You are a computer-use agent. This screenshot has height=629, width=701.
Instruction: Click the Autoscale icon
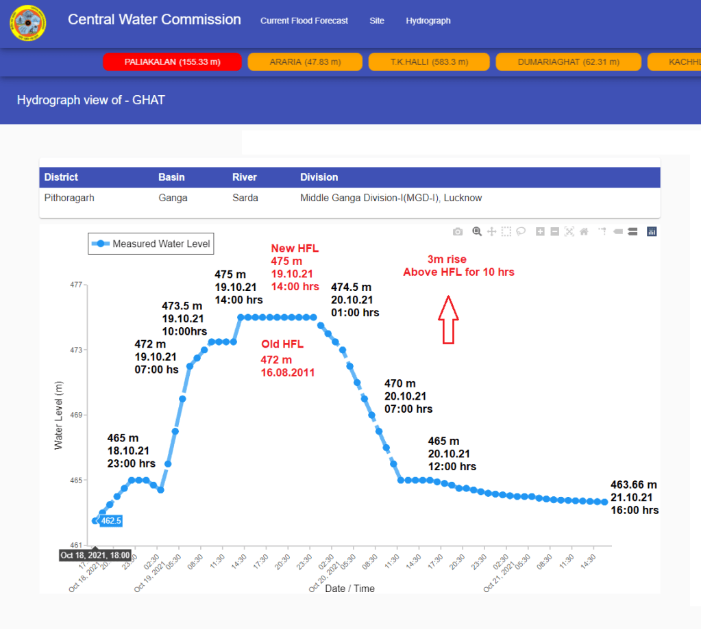click(569, 232)
